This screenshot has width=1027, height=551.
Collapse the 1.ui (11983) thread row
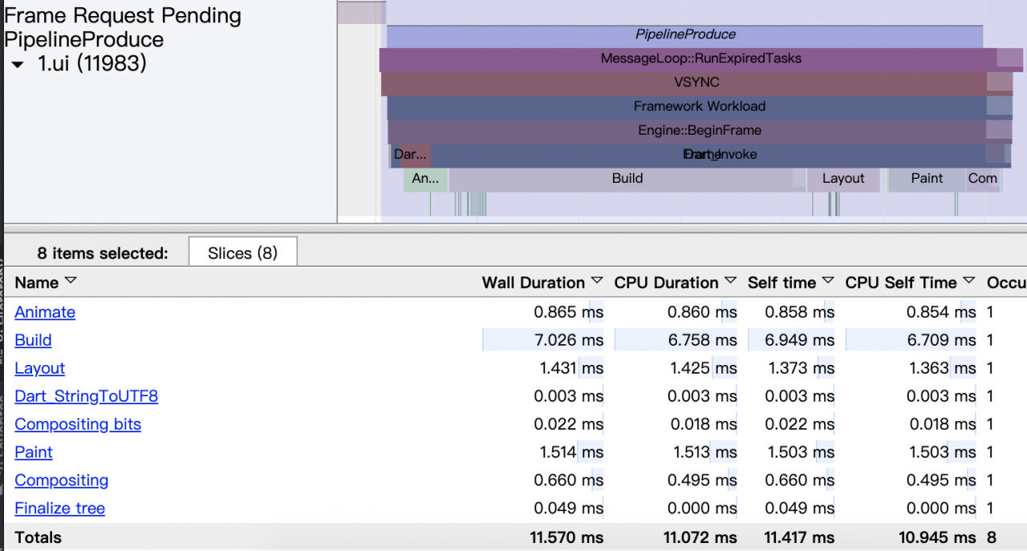[18, 65]
